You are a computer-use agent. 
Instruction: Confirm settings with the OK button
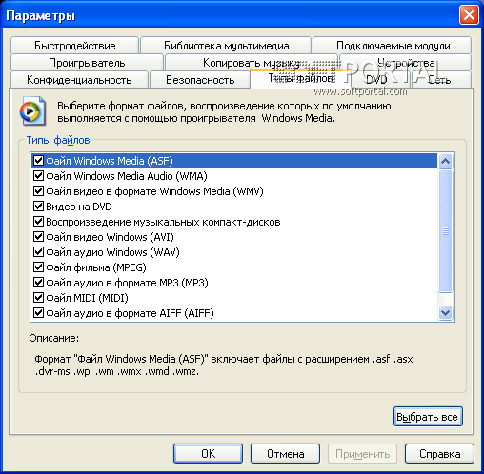(208, 454)
